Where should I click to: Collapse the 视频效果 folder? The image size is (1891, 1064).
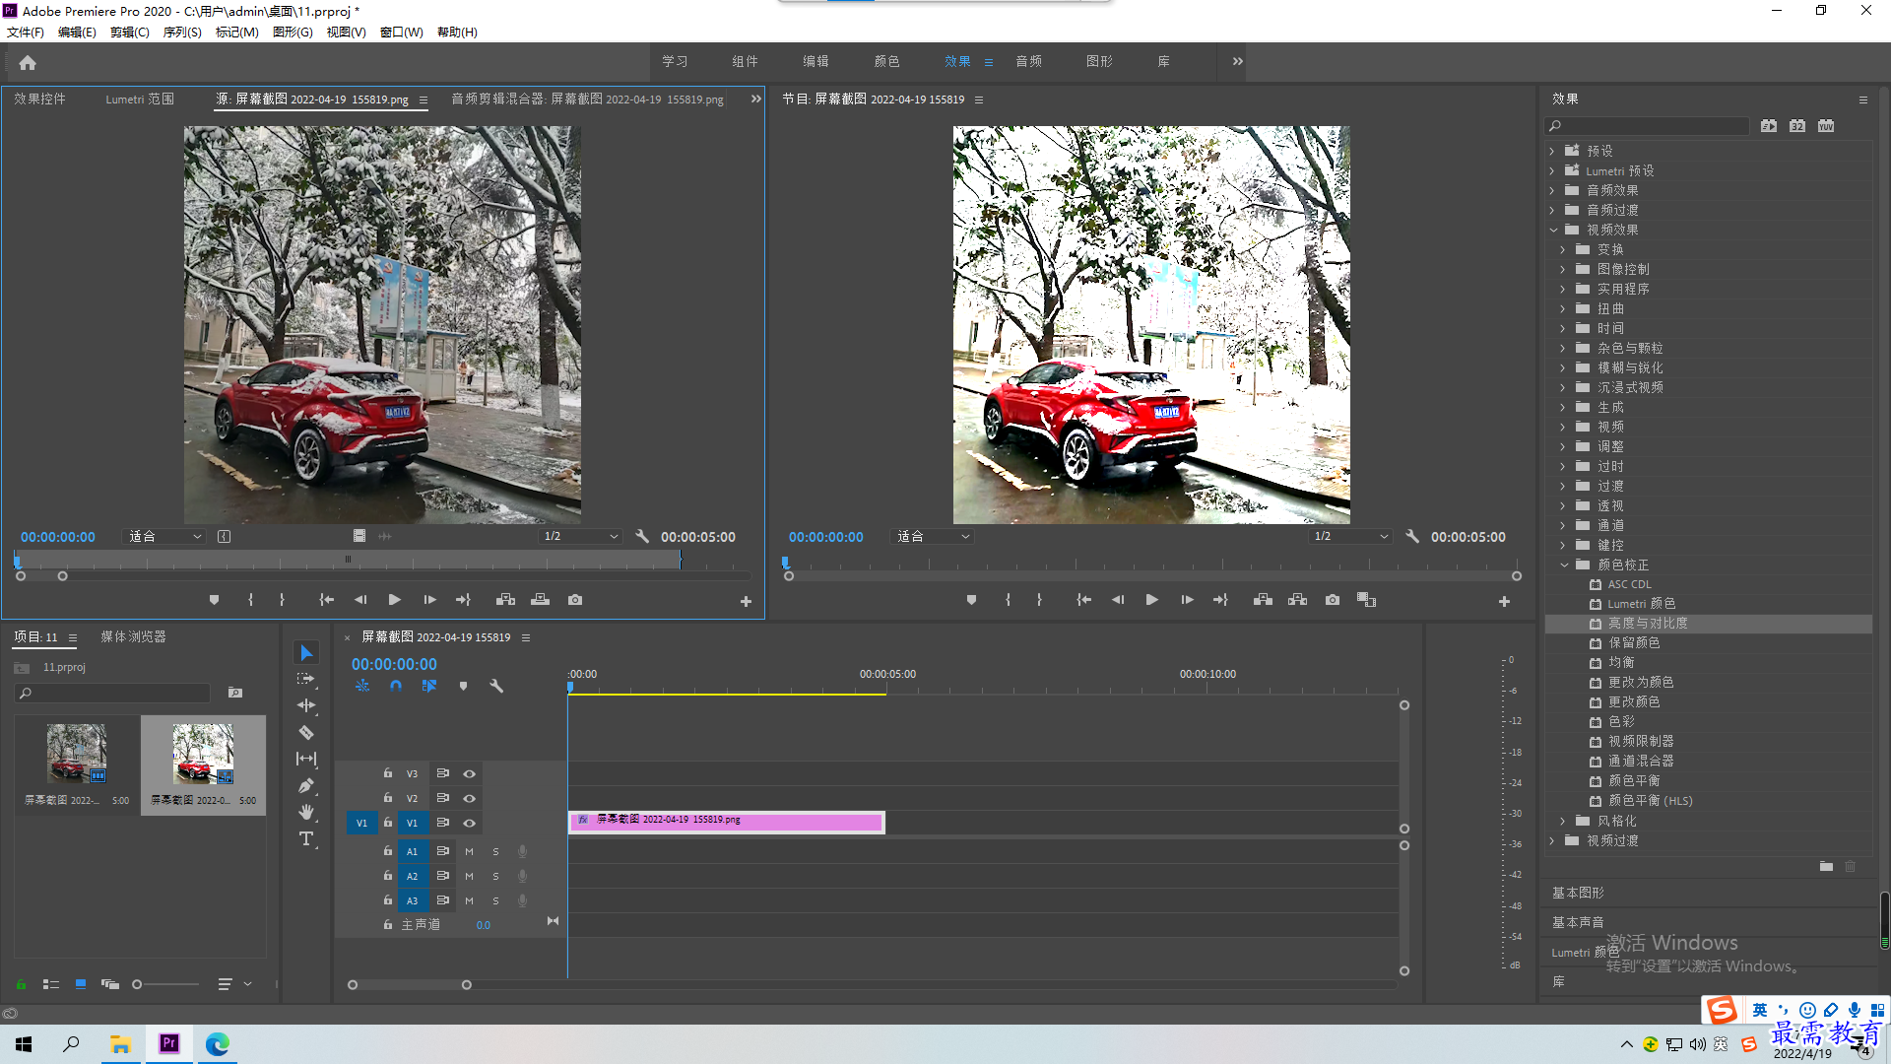[1554, 230]
